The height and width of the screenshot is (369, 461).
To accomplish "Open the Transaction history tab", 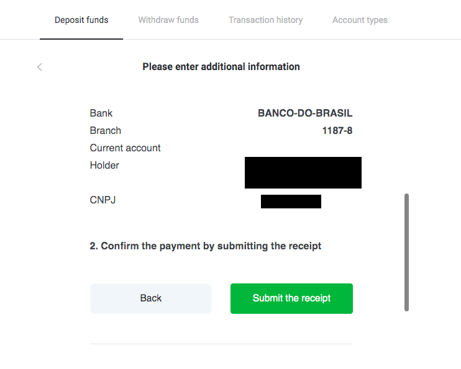I will coord(265,20).
